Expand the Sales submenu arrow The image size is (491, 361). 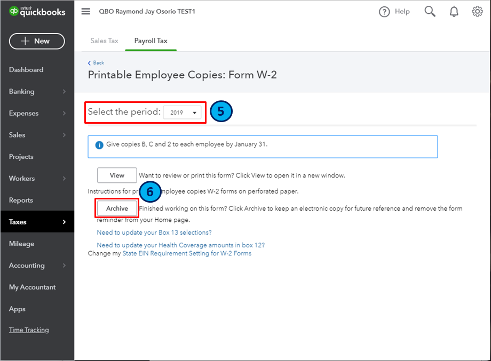64,135
